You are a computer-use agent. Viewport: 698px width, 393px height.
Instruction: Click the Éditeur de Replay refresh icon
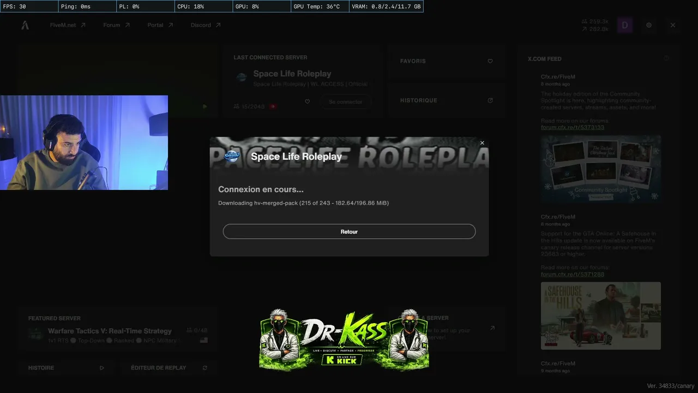tap(205, 368)
